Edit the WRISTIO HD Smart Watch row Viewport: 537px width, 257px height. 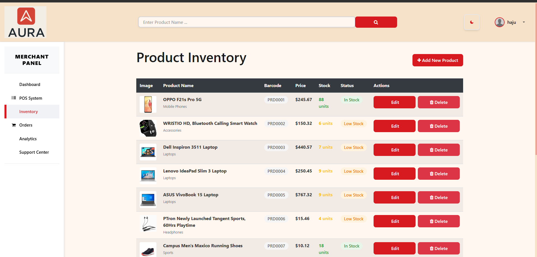pyautogui.click(x=395, y=126)
